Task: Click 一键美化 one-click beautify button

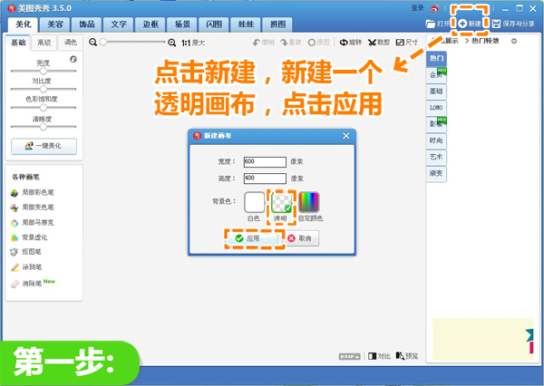Action: (44, 146)
